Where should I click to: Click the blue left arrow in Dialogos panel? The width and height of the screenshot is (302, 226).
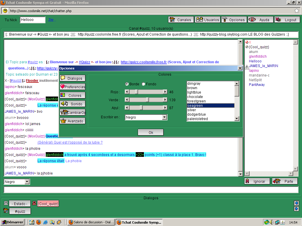[296, 203]
